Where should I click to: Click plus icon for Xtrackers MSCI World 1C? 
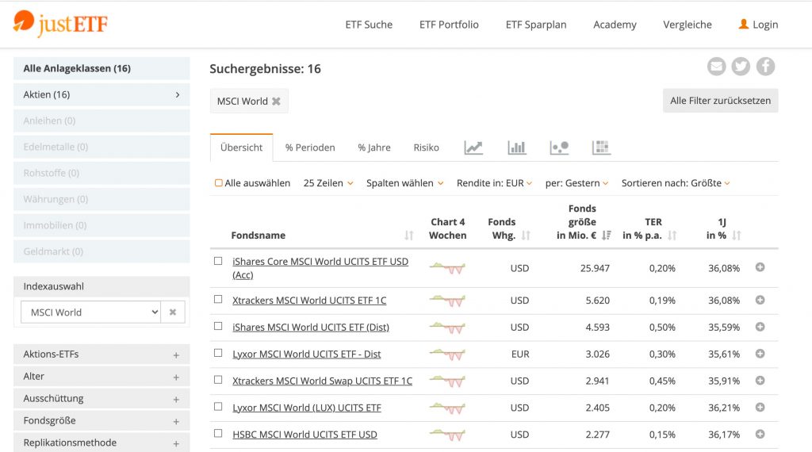760,300
